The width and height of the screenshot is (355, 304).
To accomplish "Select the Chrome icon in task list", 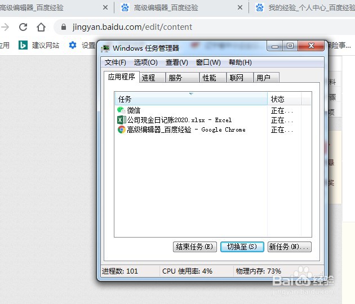I will coord(122,129).
